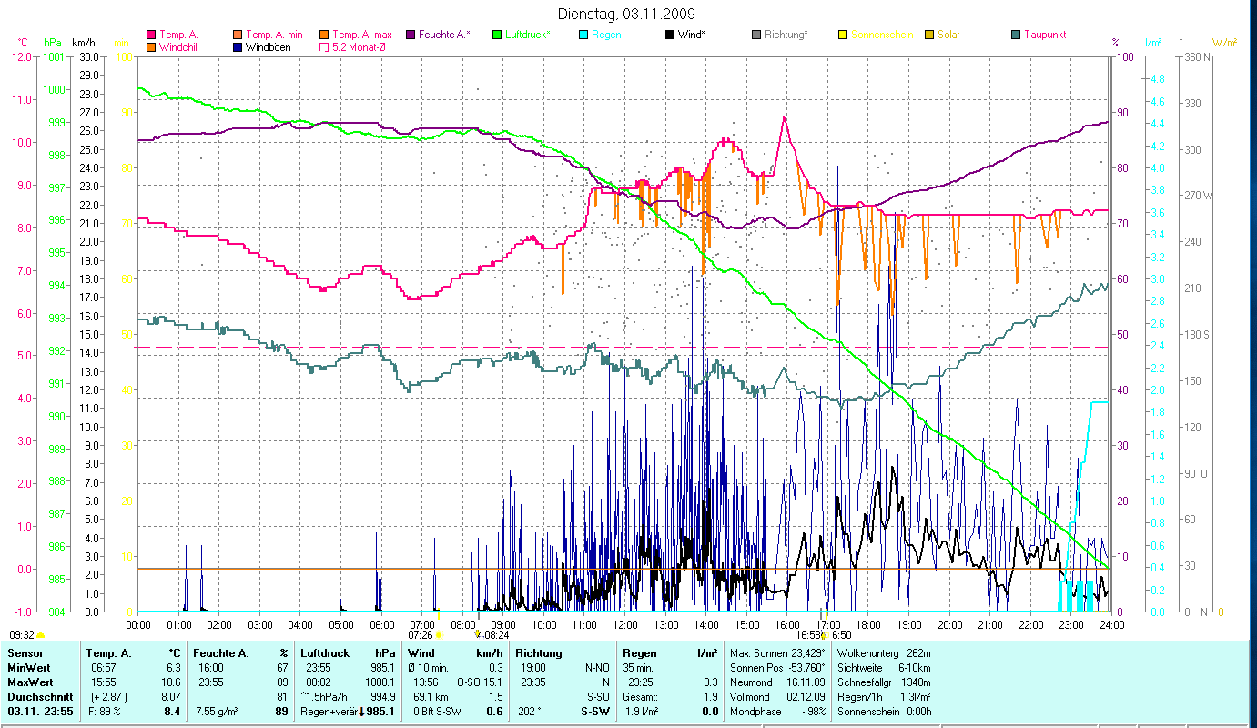Click the pink Temp. A. legend square
1257x728 pixels.
click(x=151, y=35)
